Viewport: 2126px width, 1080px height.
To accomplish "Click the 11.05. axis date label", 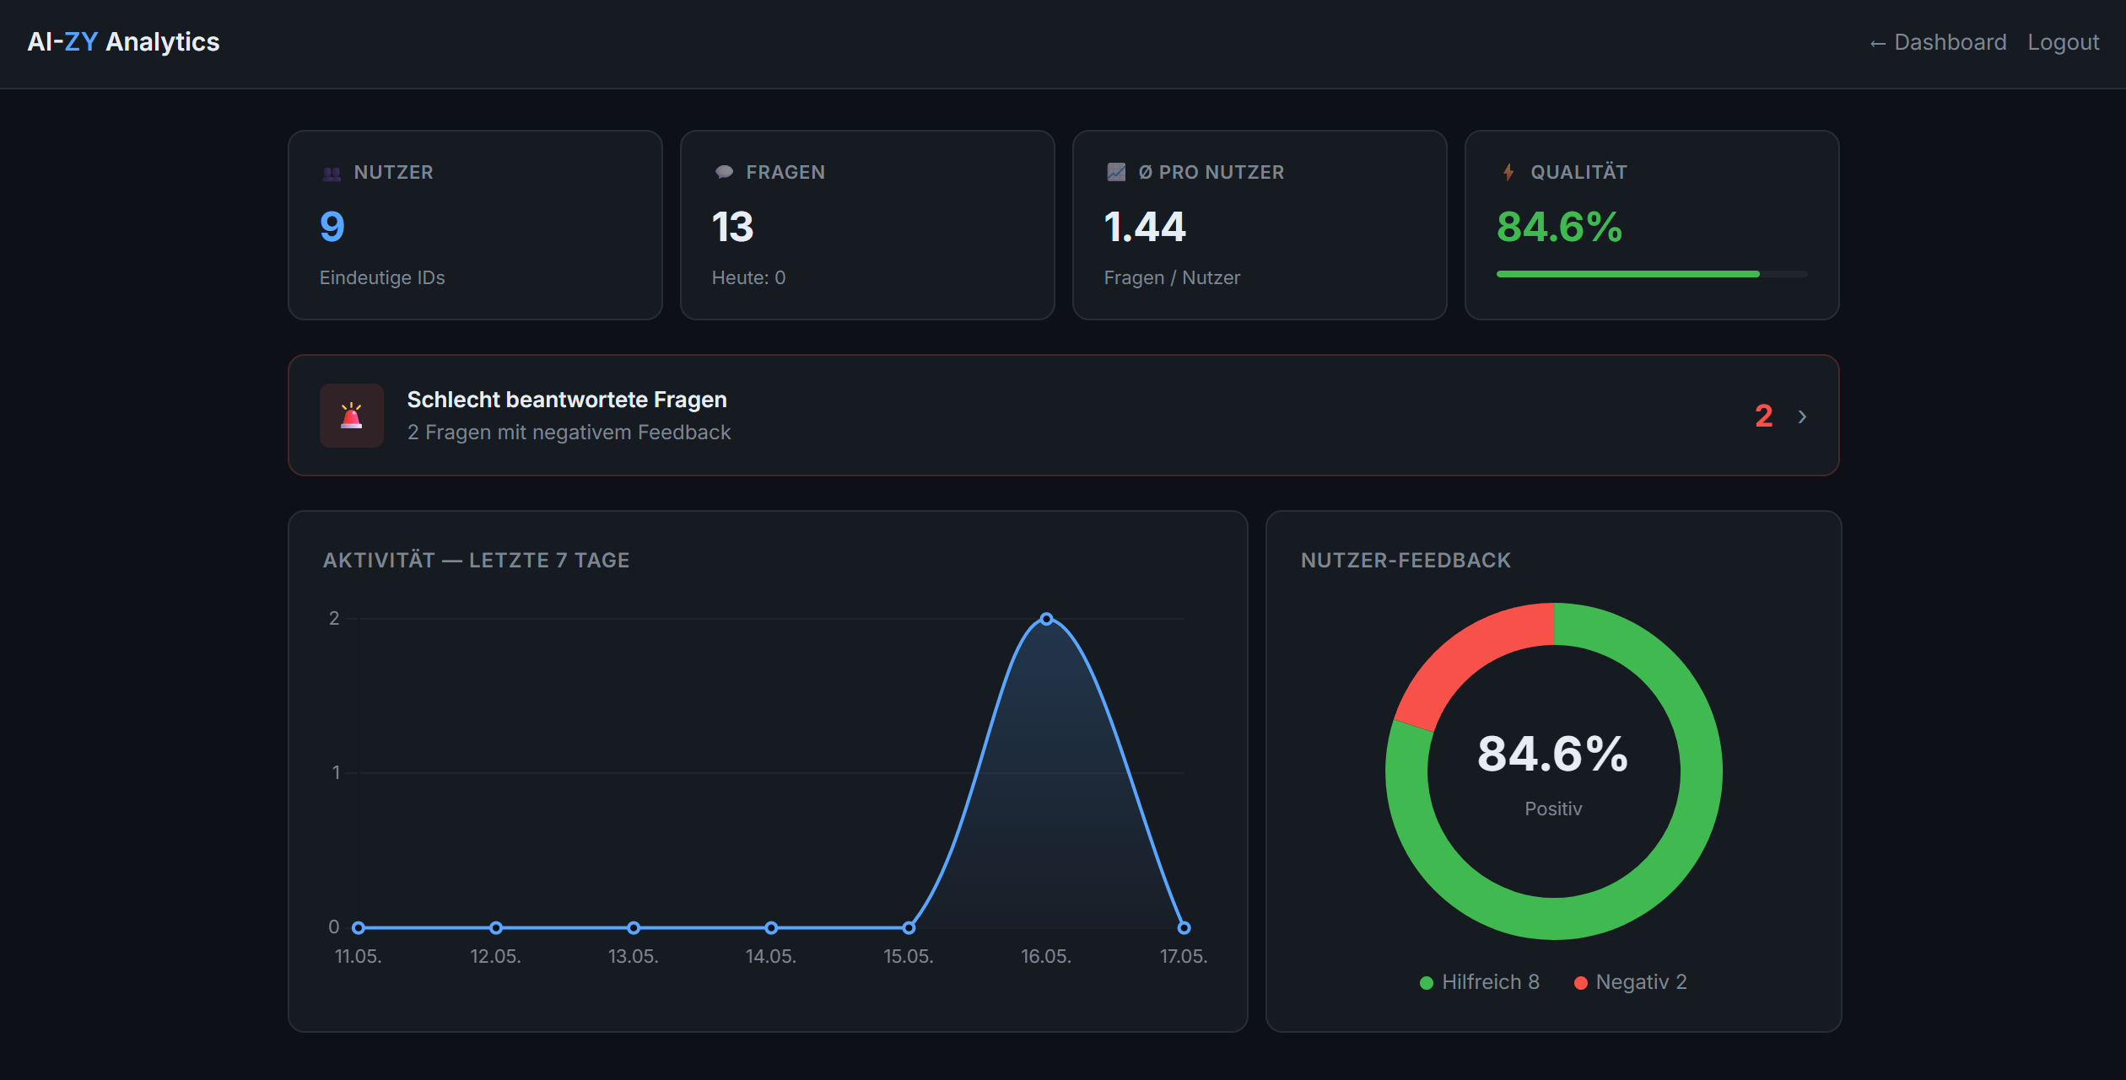I will tap(359, 956).
